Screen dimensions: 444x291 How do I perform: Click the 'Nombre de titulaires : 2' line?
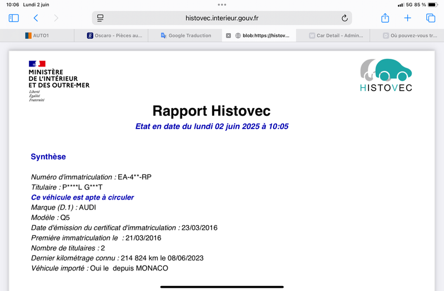[x=68, y=248]
